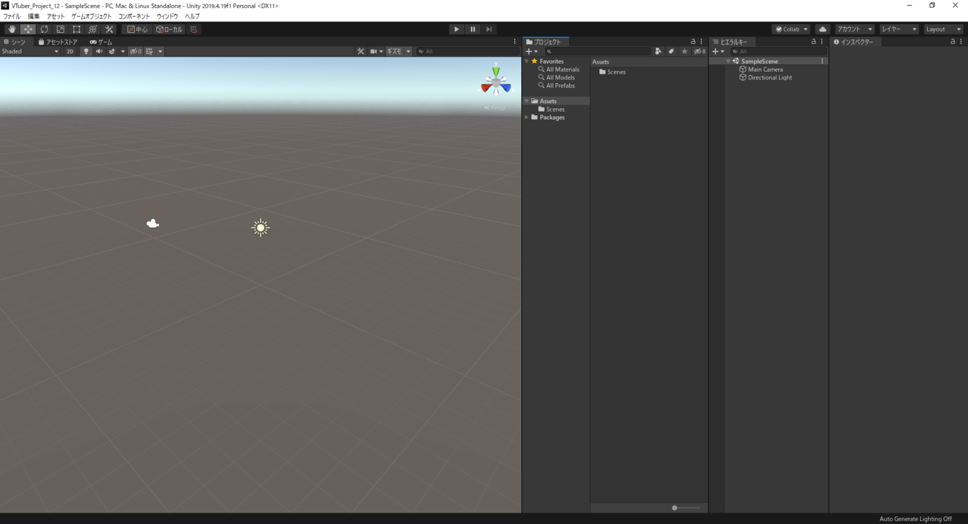
Task: Select the Hand tool in the toolbar
Action: 12,30
